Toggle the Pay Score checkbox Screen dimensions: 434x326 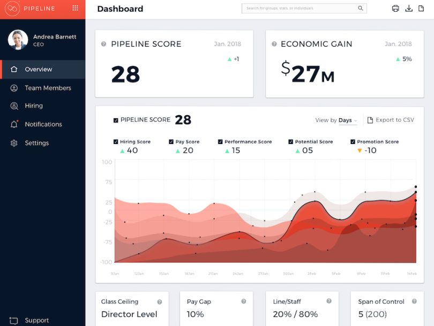click(171, 142)
